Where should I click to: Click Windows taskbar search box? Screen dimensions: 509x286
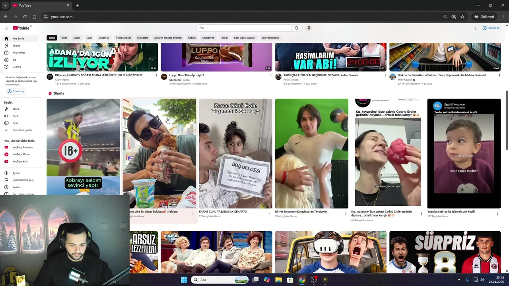click(x=220, y=280)
